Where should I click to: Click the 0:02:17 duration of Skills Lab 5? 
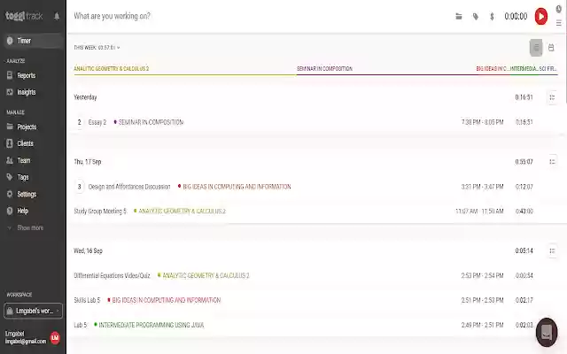pyautogui.click(x=524, y=300)
